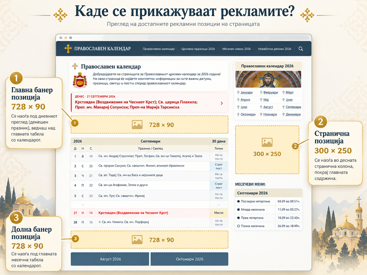Click the ПРАВОСЛАВЕН КАЛЕНДАР site title
367x275 pixels.
[102, 49]
